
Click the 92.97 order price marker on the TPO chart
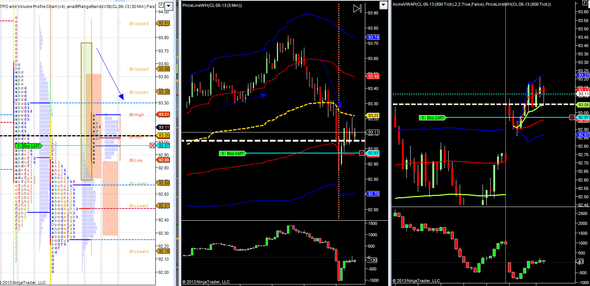coord(164,145)
